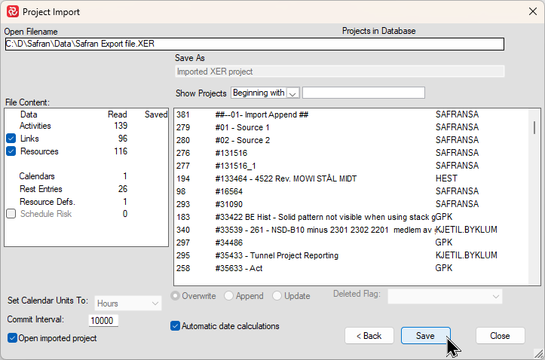Click the Safran app icon in title bar

[12, 12]
